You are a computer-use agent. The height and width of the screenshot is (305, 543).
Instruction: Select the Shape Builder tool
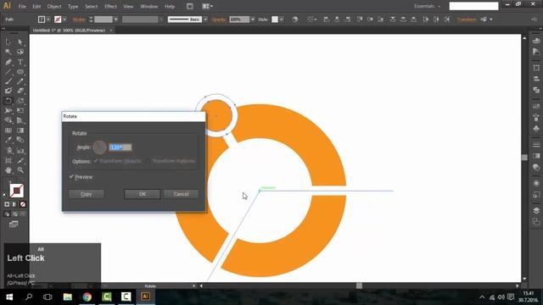(8, 120)
